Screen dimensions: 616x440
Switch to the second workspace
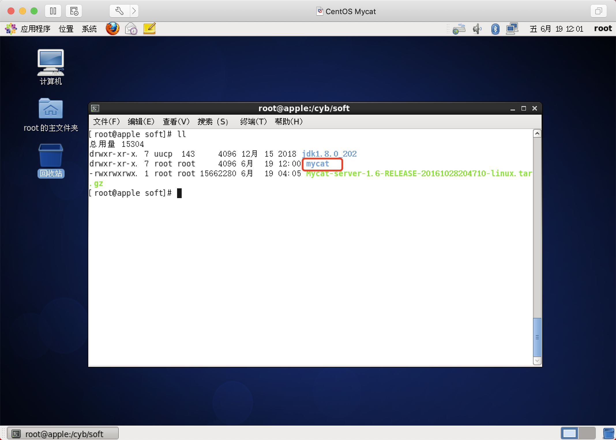(587, 433)
